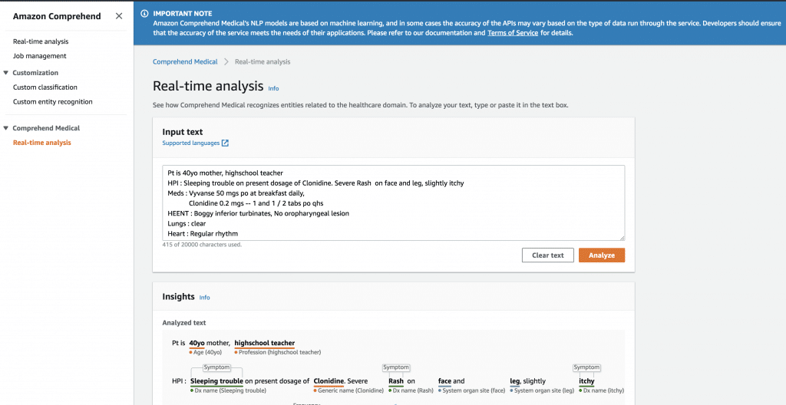786x405 pixels.
Task: Open external link icon next to Supported languages
Action: tap(226, 143)
